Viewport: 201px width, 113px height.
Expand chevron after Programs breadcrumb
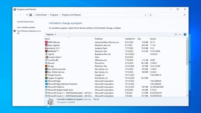tap(60, 15)
